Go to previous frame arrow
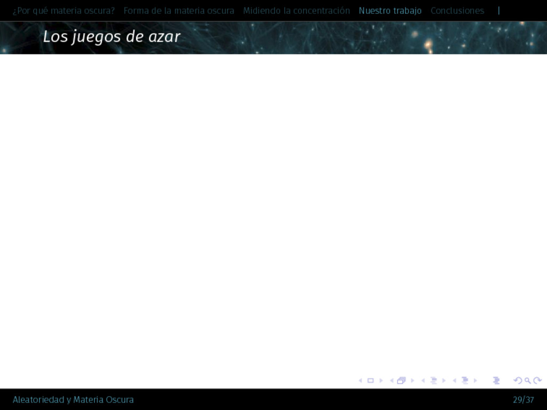547x410 pixels. (x=392, y=381)
